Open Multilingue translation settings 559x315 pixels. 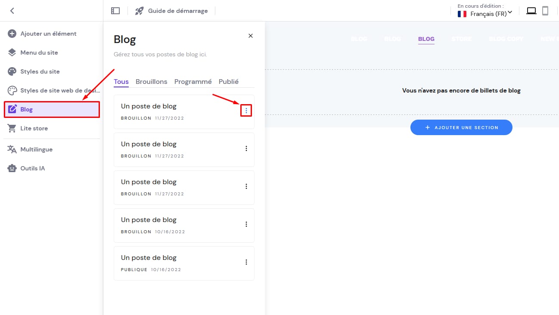click(36, 149)
